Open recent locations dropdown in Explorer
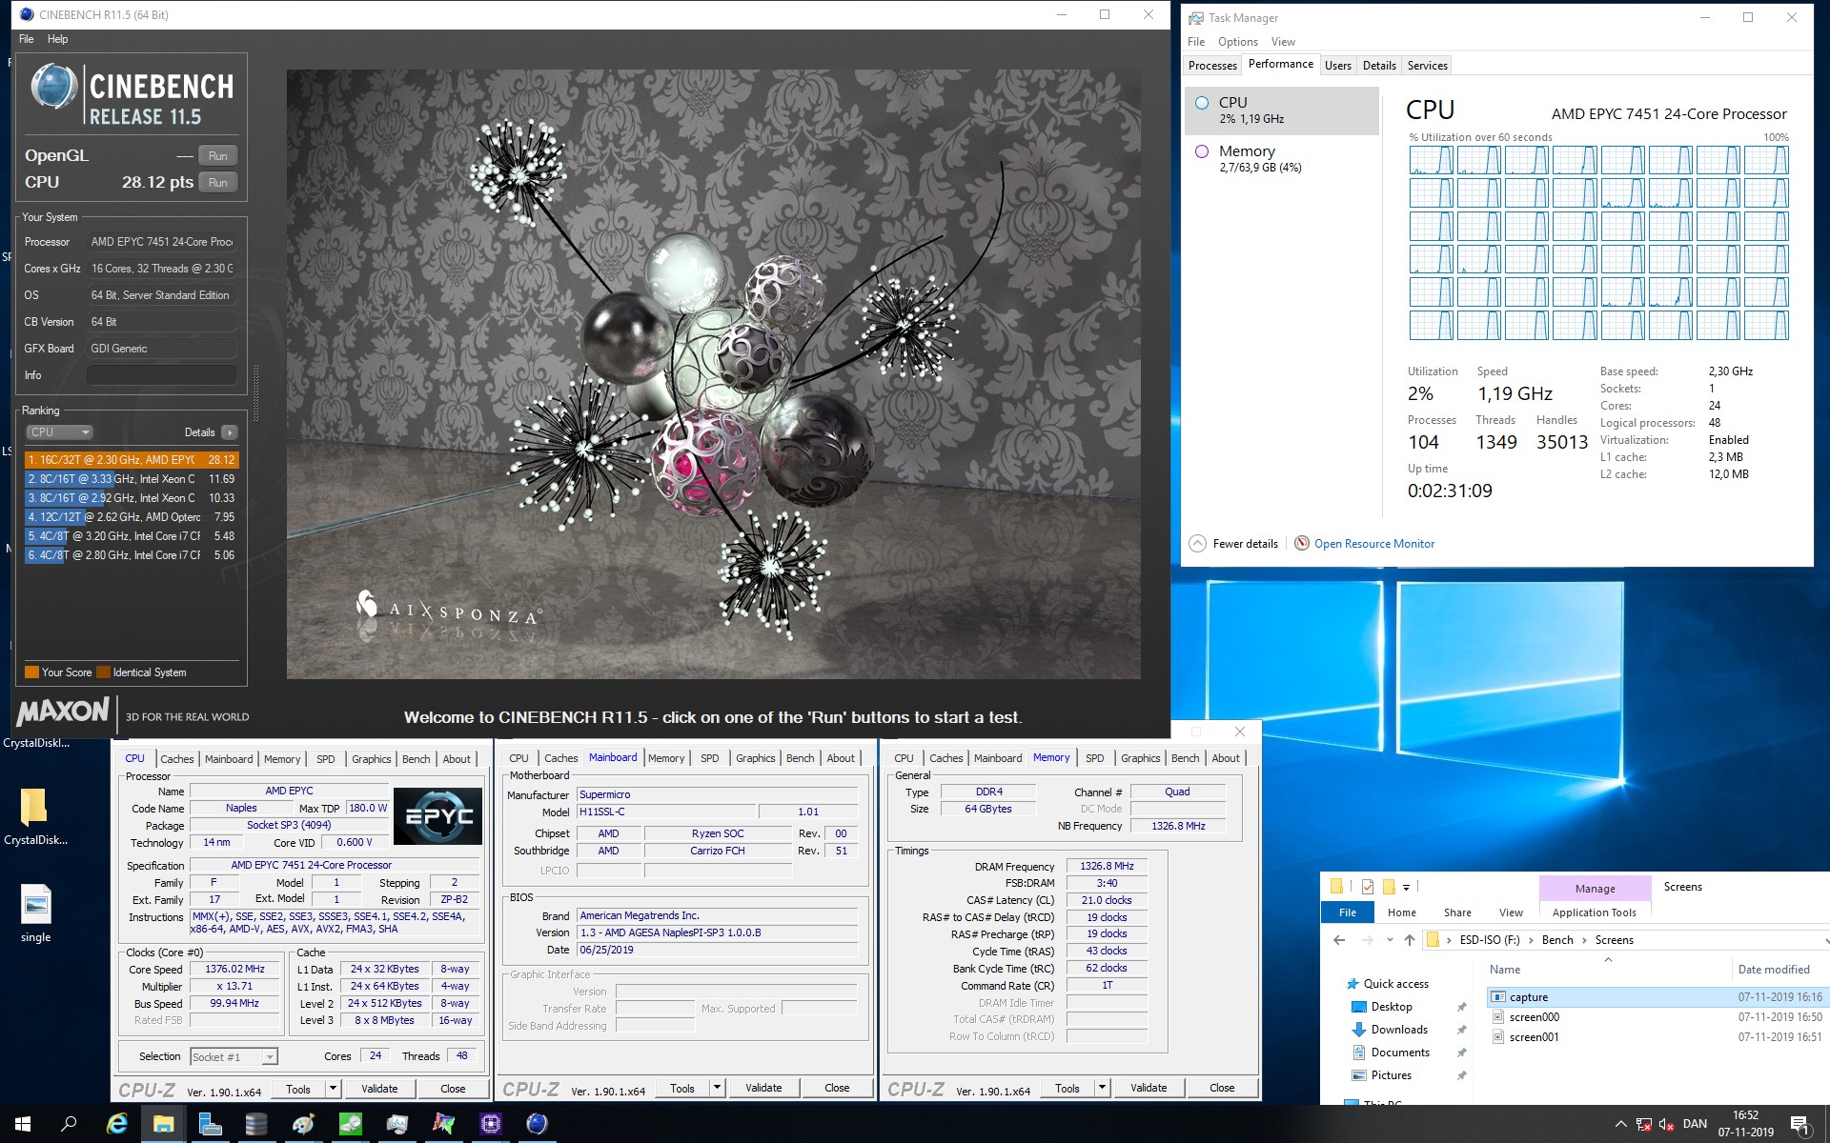 [x=1391, y=940]
